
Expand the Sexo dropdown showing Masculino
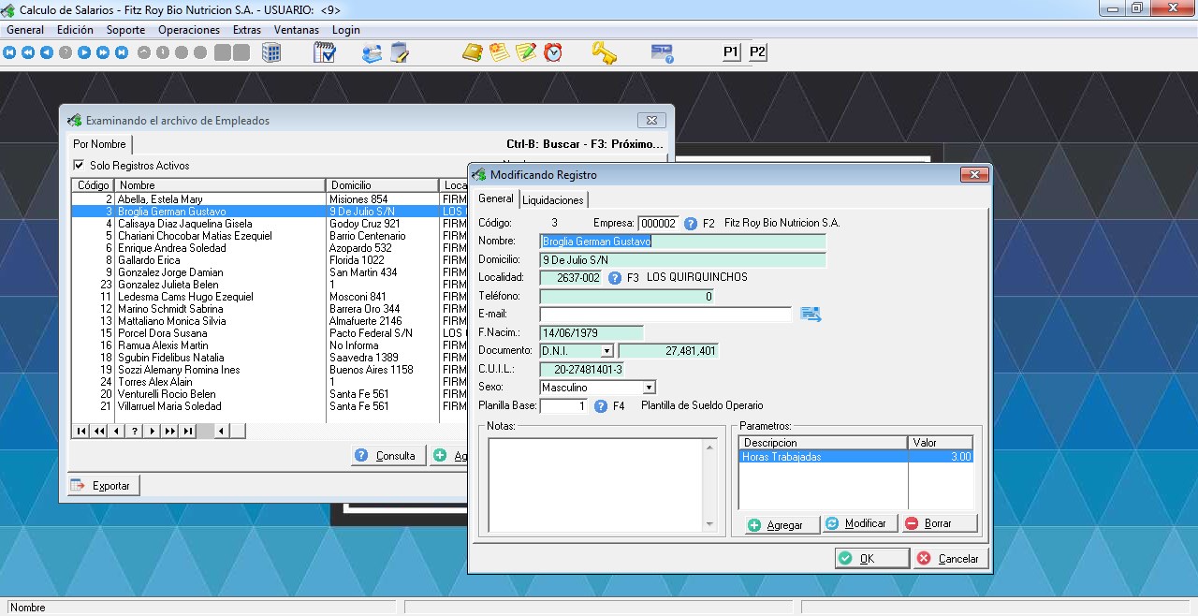click(649, 388)
